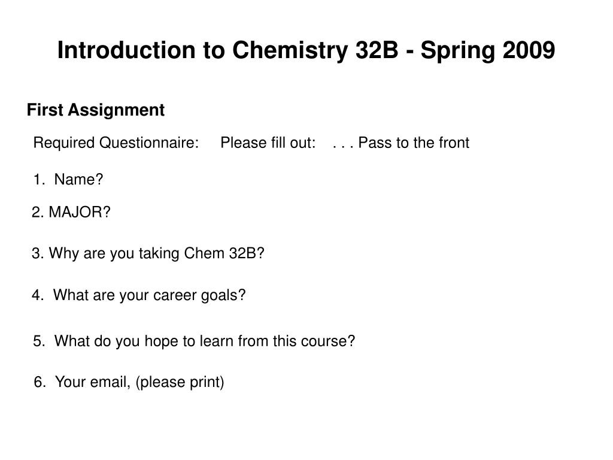Click "What do you hope to learn" question
Screen dimensions: 613x460
(x=195, y=341)
